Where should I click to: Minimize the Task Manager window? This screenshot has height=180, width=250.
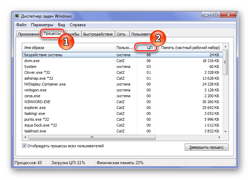click(x=206, y=15)
